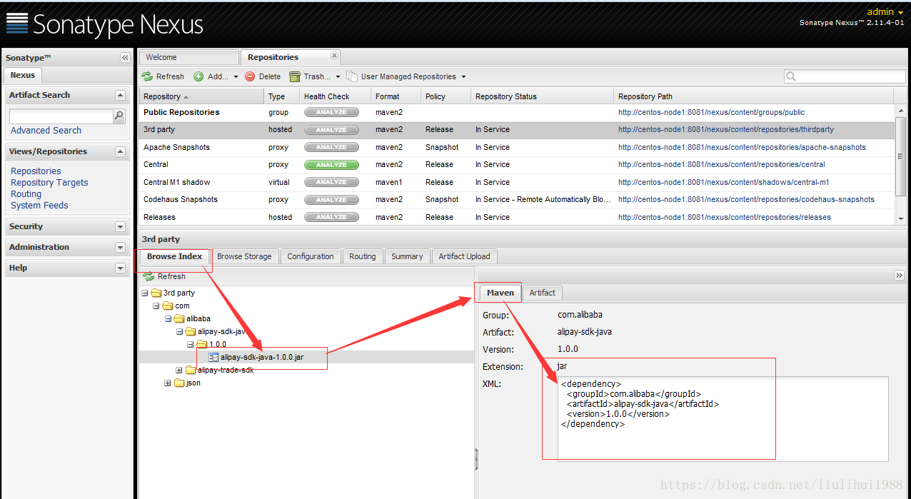911x499 pixels.
Task: Click Analyze button for Central repository
Action: 331,164
